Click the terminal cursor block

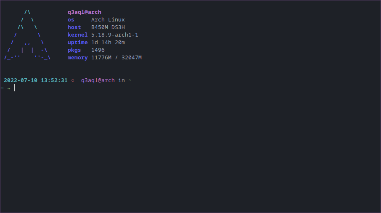[14, 88]
